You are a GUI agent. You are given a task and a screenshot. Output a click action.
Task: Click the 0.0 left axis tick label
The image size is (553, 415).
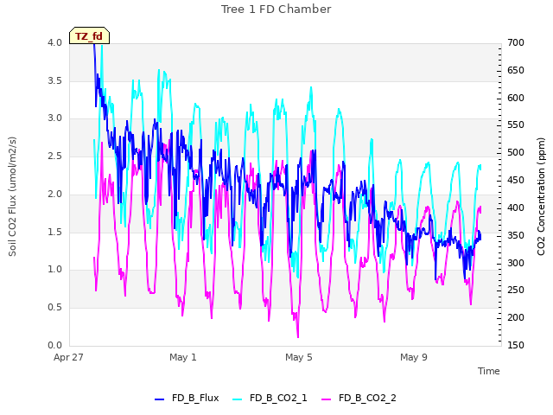(54, 345)
